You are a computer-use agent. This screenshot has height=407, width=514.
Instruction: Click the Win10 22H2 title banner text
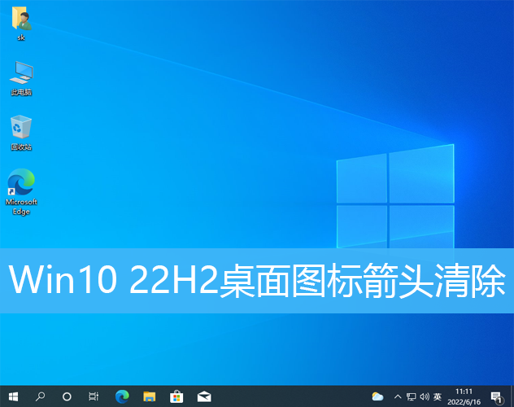click(257, 281)
